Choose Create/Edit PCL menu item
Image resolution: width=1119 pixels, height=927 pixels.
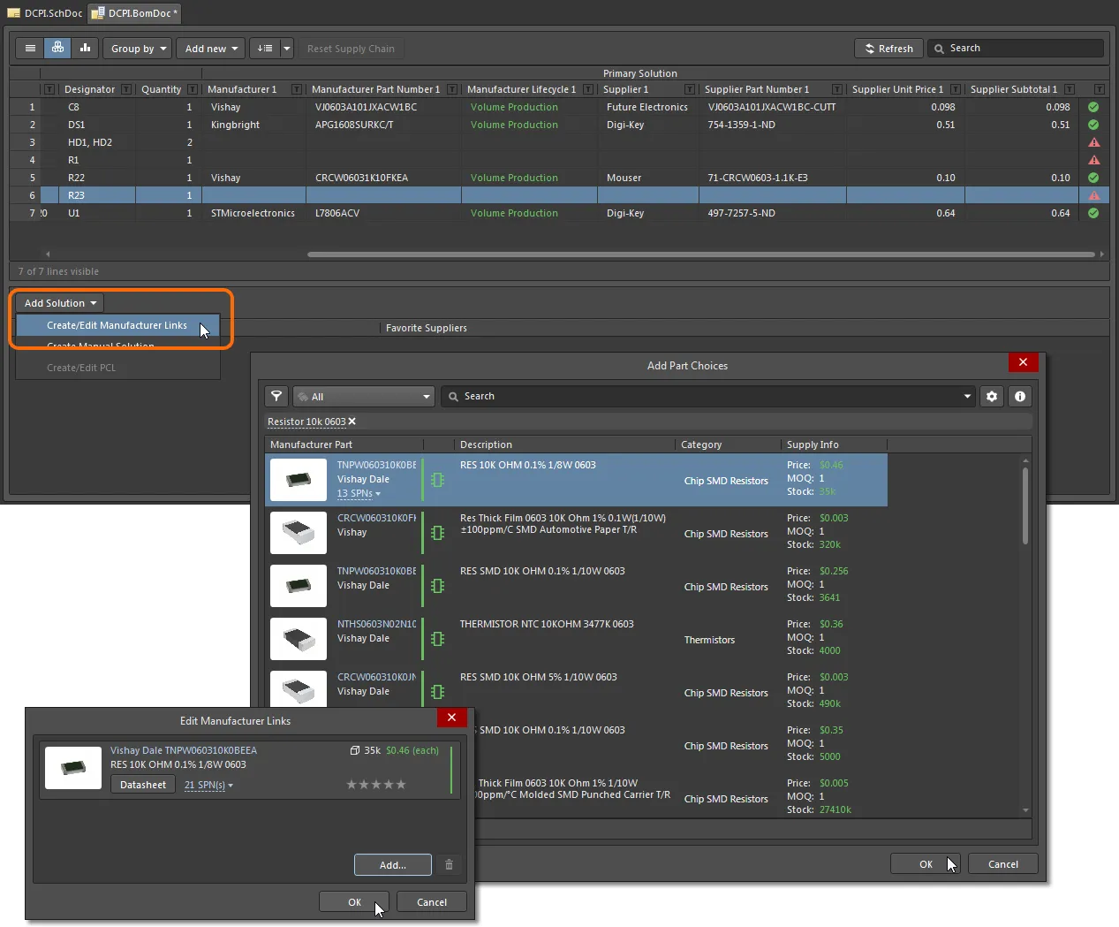coord(81,368)
